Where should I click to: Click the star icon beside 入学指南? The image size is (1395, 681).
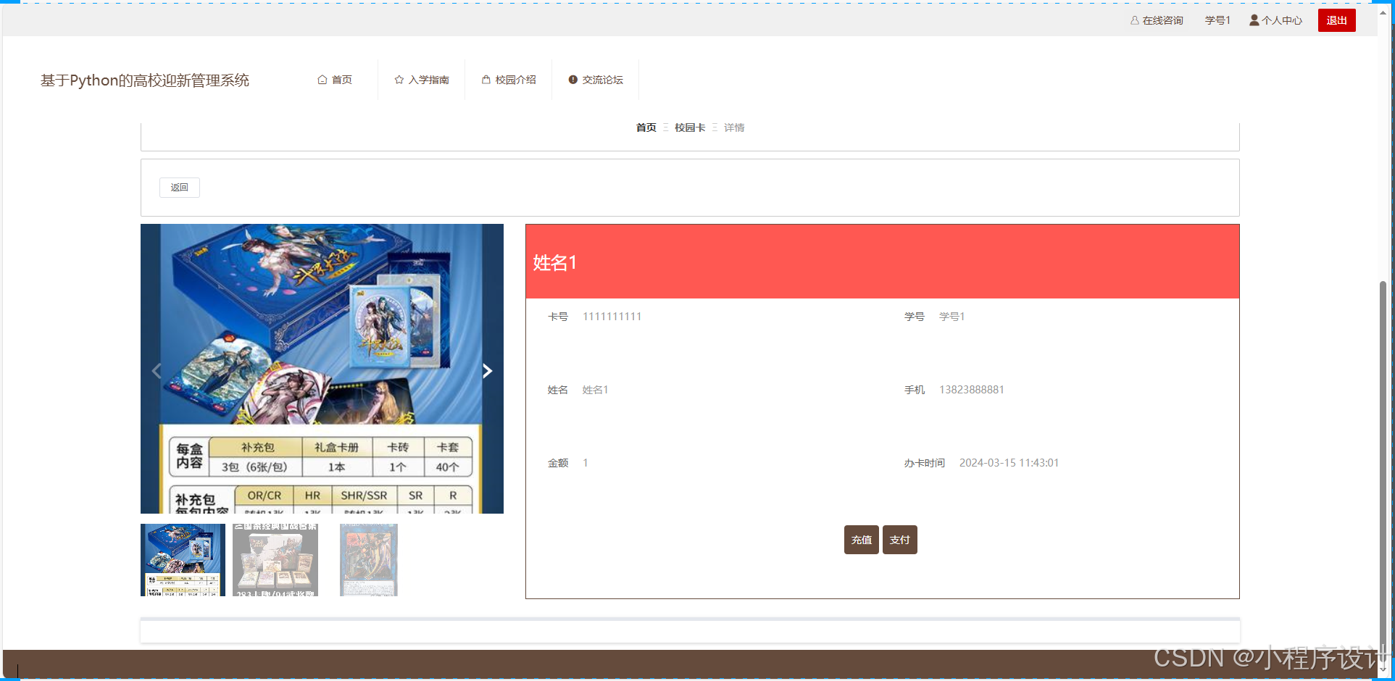[x=399, y=80]
